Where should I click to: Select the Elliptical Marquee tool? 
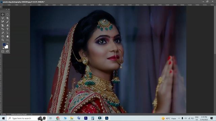(7, 14)
